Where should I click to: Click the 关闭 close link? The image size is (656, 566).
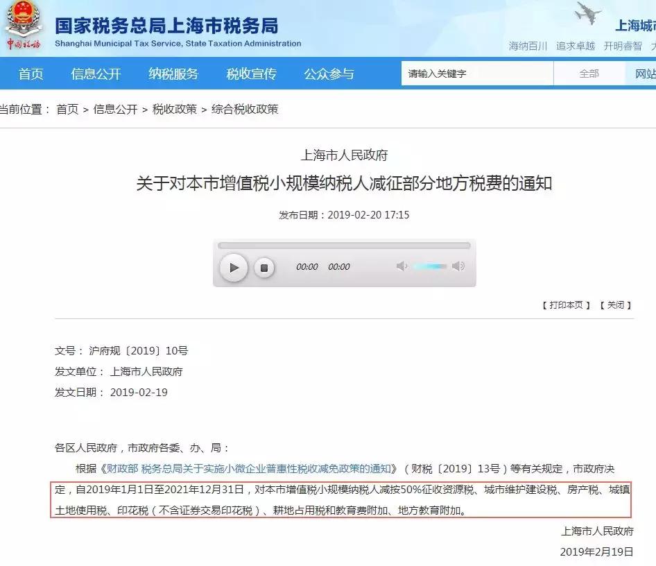click(x=614, y=305)
